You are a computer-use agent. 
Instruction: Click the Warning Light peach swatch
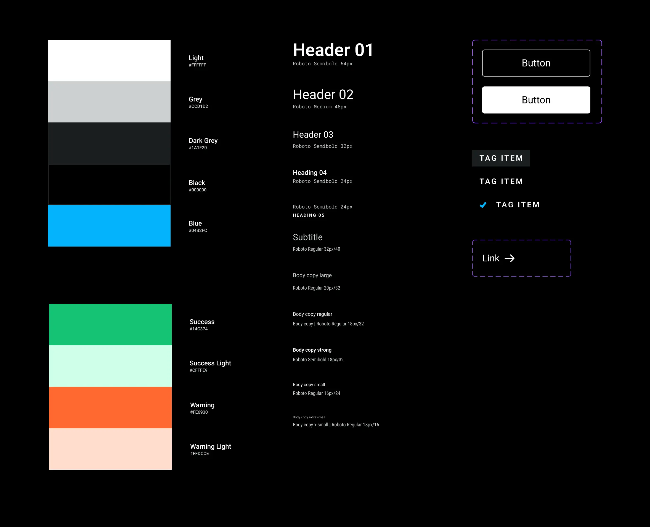click(x=110, y=449)
